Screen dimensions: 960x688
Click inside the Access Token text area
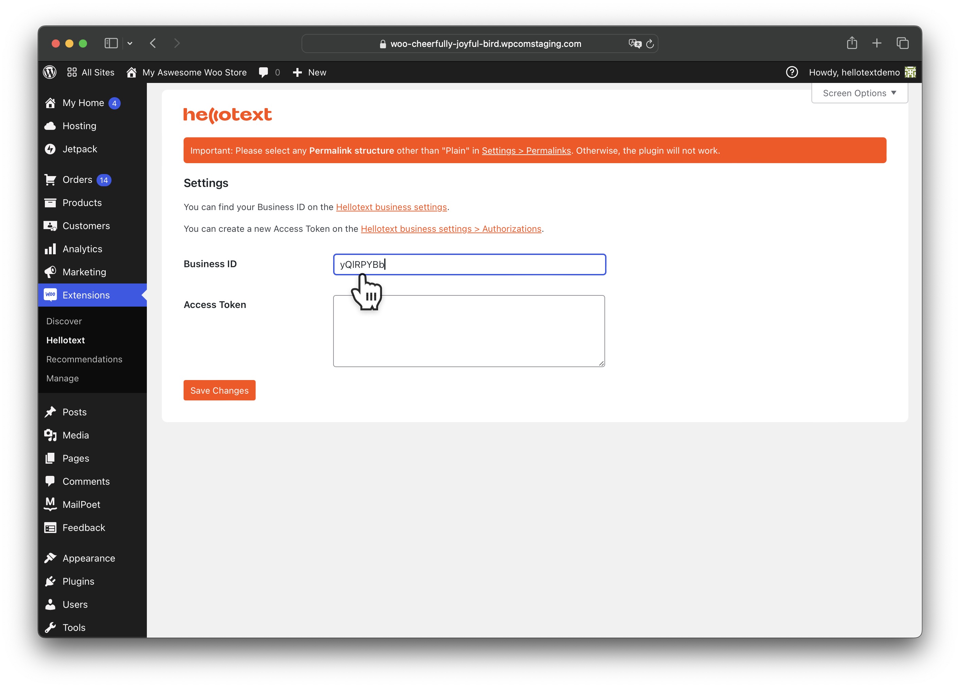[469, 331]
